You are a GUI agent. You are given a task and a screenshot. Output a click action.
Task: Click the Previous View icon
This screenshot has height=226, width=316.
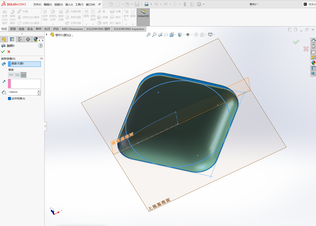[x=160, y=35]
